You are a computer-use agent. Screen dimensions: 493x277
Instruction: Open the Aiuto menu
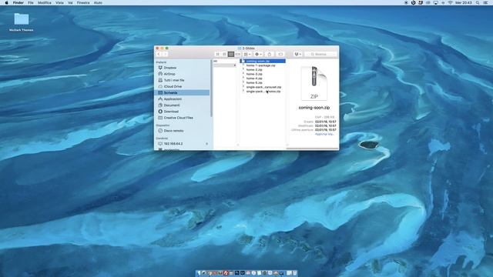pos(98,2)
